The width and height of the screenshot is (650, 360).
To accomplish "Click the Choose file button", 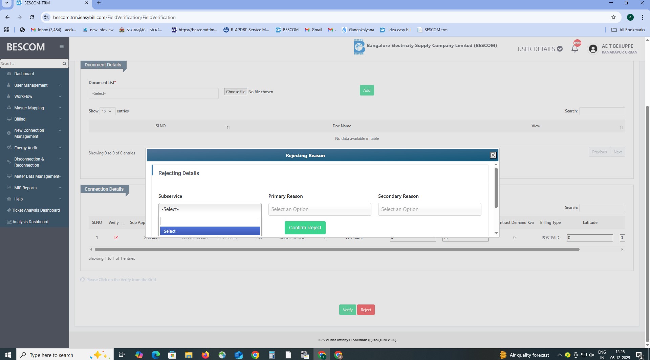I will 236,92.
